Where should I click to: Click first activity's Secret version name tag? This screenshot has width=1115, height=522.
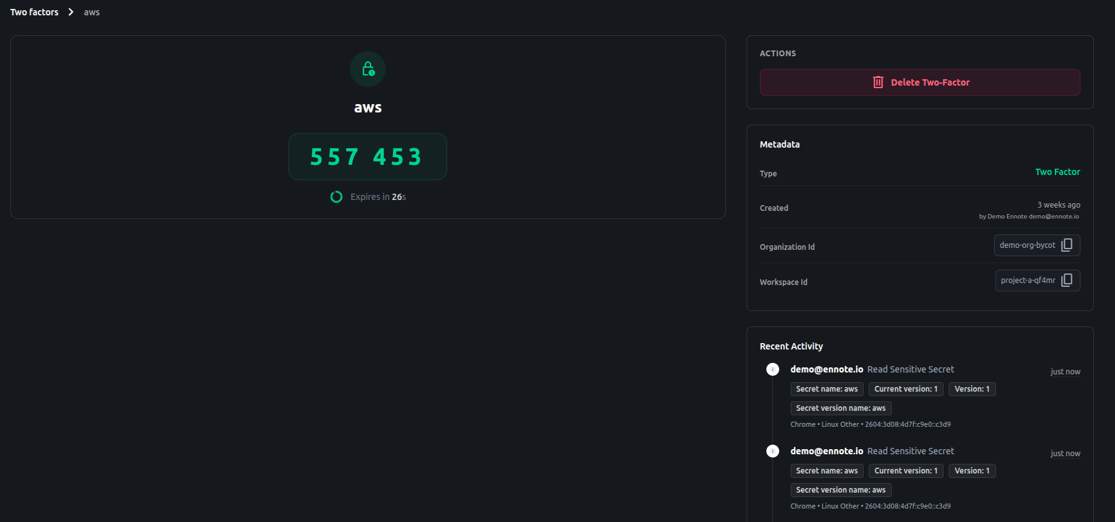pyautogui.click(x=841, y=408)
